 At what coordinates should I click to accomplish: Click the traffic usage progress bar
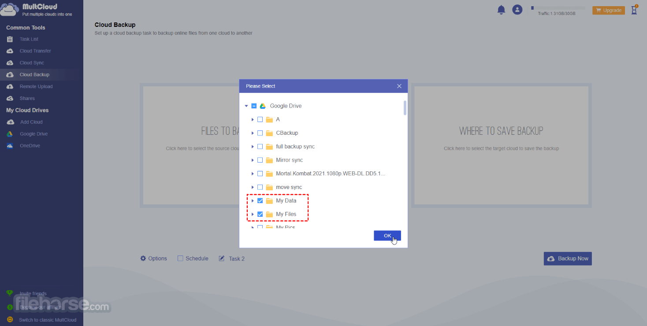click(558, 8)
